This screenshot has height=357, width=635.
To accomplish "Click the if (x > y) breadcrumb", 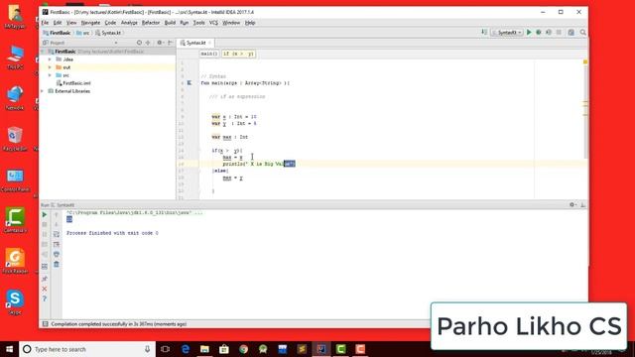I will [x=238, y=54].
